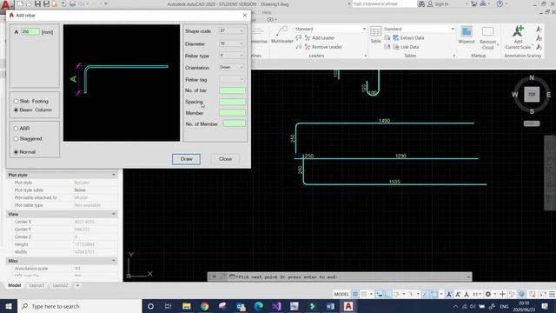The image size is (556, 313).
Task: Select the Normal radio button
Action: [x=16, y=152]
